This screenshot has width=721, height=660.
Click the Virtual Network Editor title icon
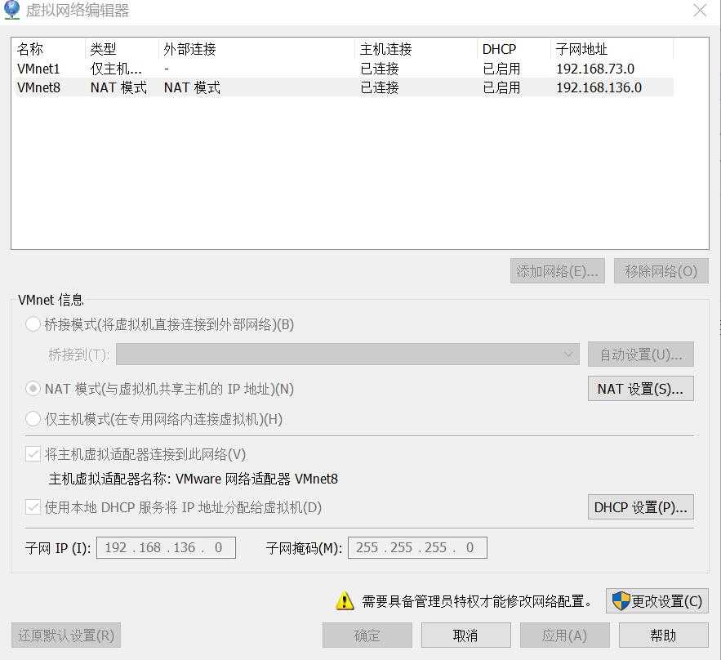tap(11, 10)
